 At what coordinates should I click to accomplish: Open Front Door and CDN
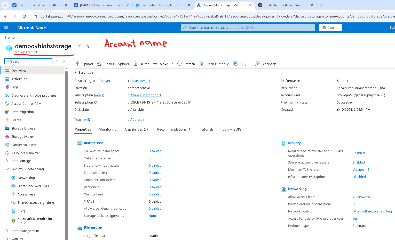coord(33,186)
